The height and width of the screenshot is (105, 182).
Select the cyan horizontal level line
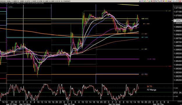click(73, 37)
